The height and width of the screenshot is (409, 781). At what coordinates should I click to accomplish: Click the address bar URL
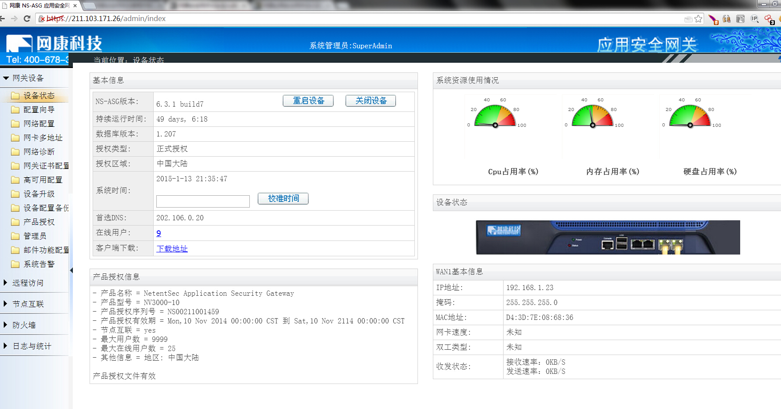pos(106,18)
